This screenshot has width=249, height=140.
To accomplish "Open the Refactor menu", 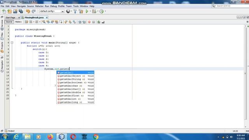I will click(x=39, y=6).
